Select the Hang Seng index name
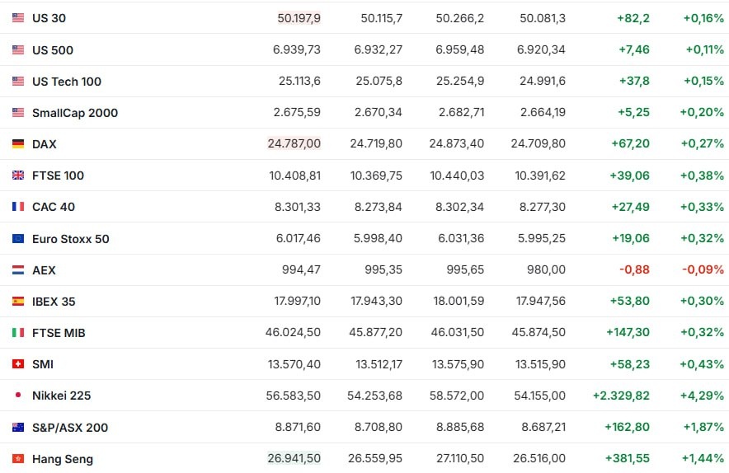Image resolution: width=729 pixels, height=473 pixels. [63, 458]
